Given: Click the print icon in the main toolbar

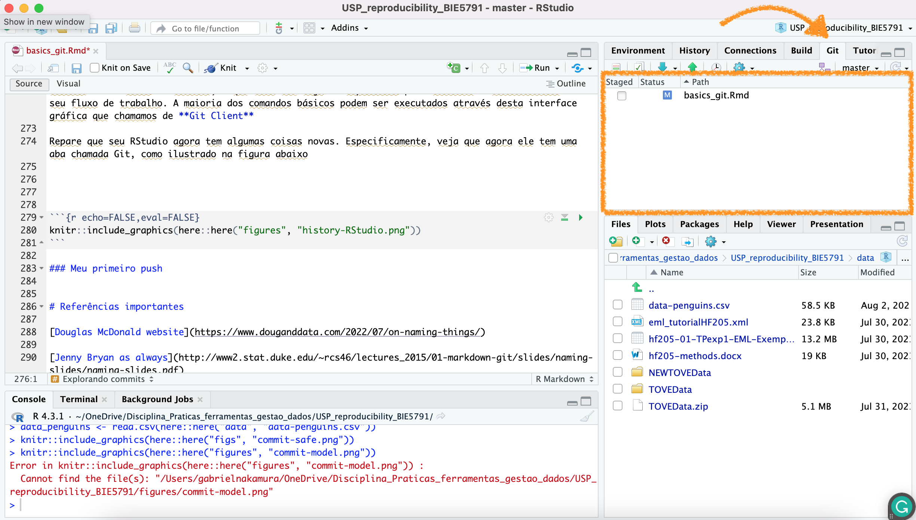Looking at the screenshot, I should pos(135,28).
